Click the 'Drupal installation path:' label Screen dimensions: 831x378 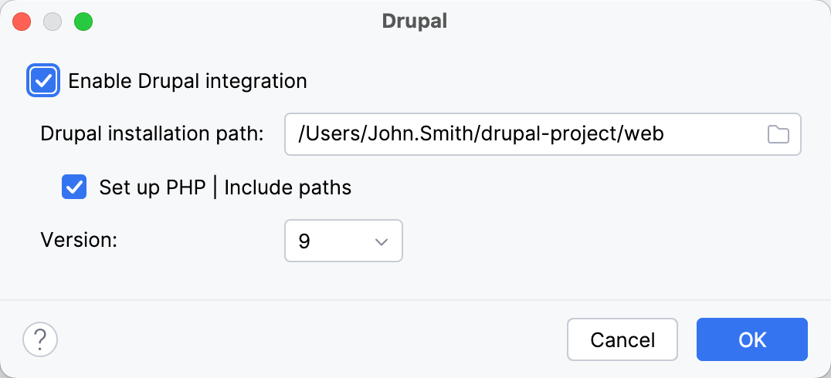152,135
